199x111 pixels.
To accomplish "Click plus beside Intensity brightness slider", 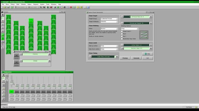I will coord(49,54).
